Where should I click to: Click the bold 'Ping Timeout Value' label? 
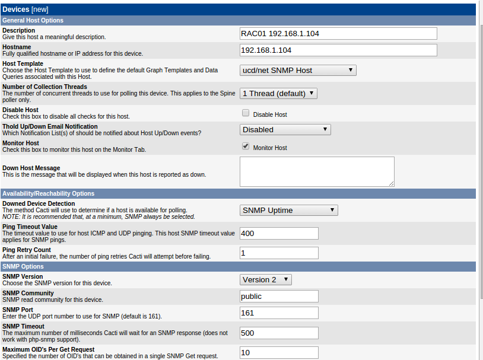pyautogui.click(x=30, y=227)
